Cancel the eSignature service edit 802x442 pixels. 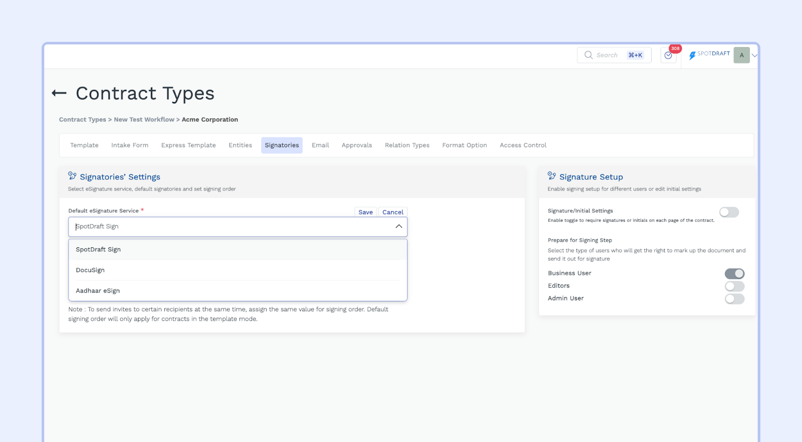392,212
